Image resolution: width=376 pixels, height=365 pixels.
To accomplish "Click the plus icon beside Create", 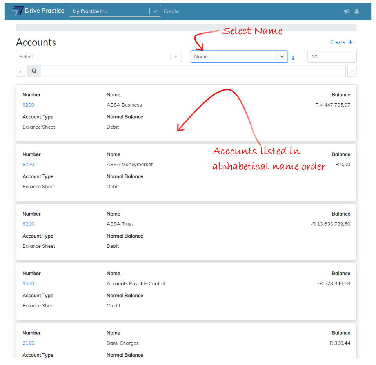I will (x=351, y=42).
